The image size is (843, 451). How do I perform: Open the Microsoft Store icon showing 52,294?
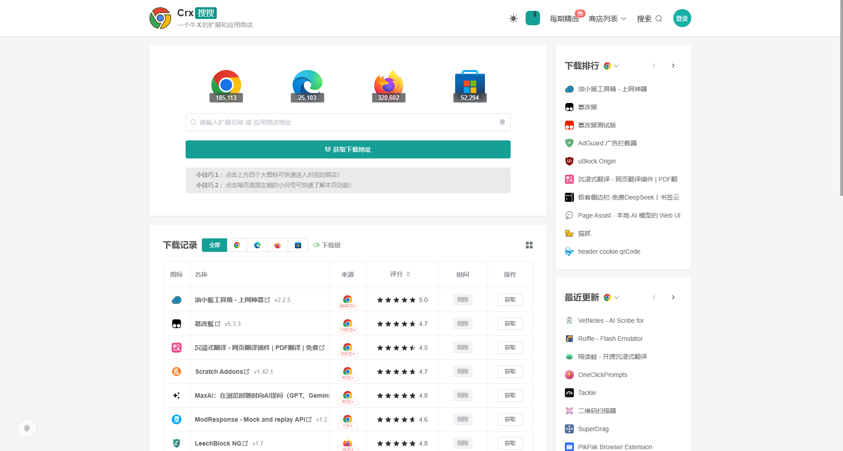click(470, 86)
